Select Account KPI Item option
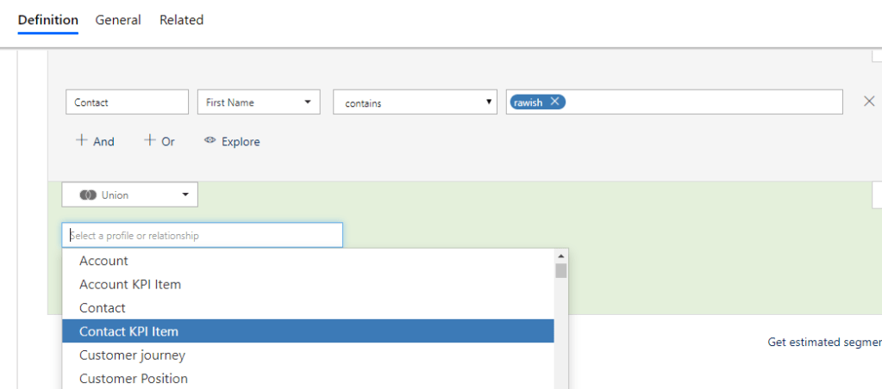 click(130, 284)
